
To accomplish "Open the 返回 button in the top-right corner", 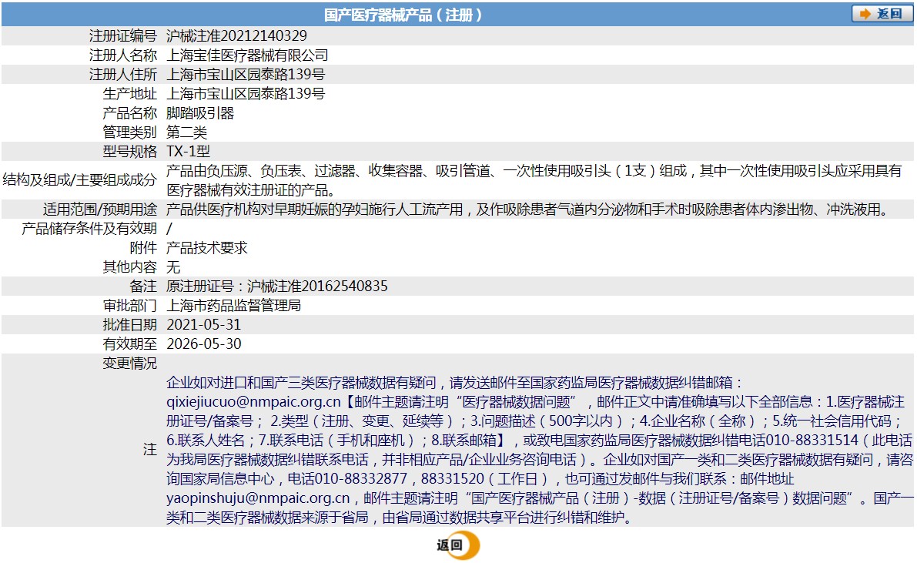I will [x=881, y=12].
